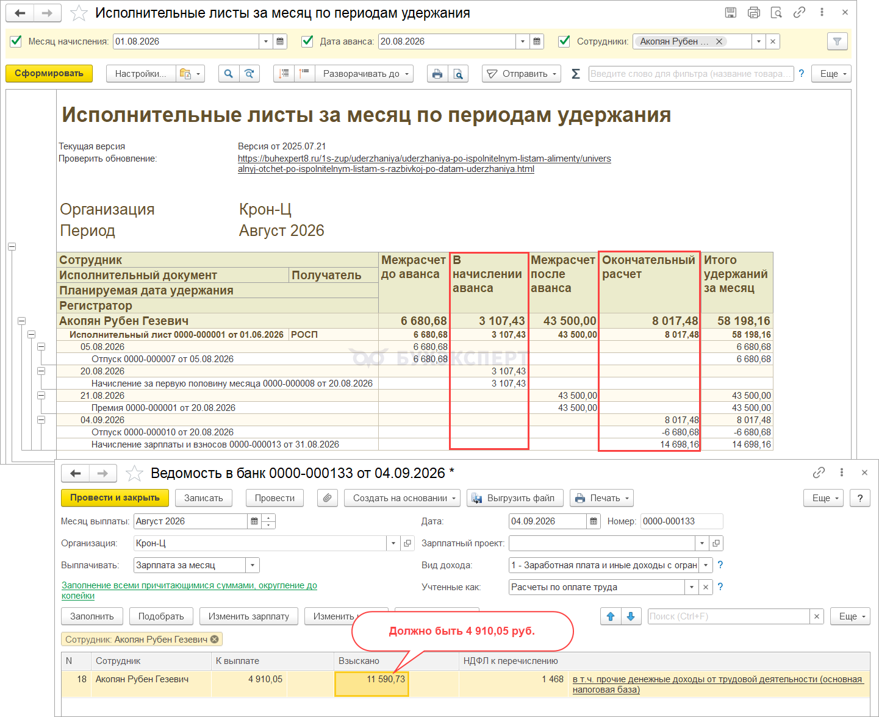
Task: Collapse the 05.08.2026 date group
Action: (41, 346)
